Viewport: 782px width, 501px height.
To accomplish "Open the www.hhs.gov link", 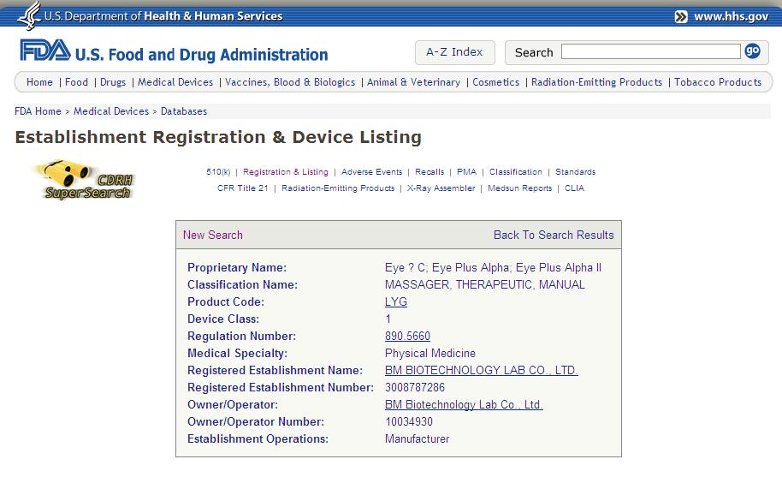I will pos(731,16).
